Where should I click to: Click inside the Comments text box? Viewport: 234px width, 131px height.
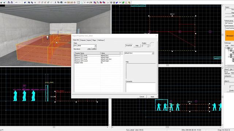pos(140,87)
